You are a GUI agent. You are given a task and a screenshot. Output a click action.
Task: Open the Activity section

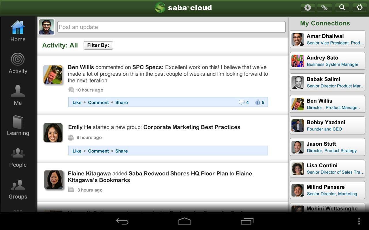(18, 63)
